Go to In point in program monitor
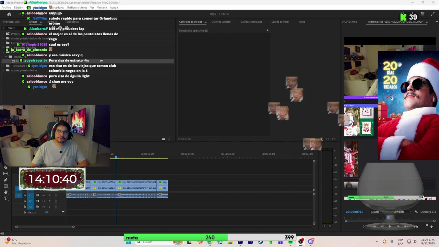 (374, 226)
